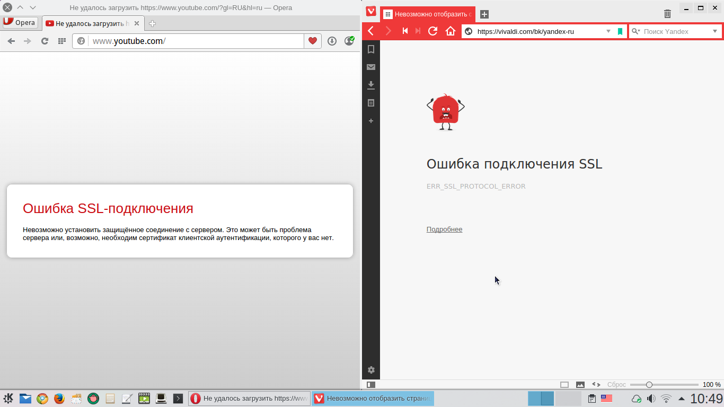Expand the taskbar launcher overflow arrow
The height and width of the screenshot is (407, 724).
(x=178, y=399)
